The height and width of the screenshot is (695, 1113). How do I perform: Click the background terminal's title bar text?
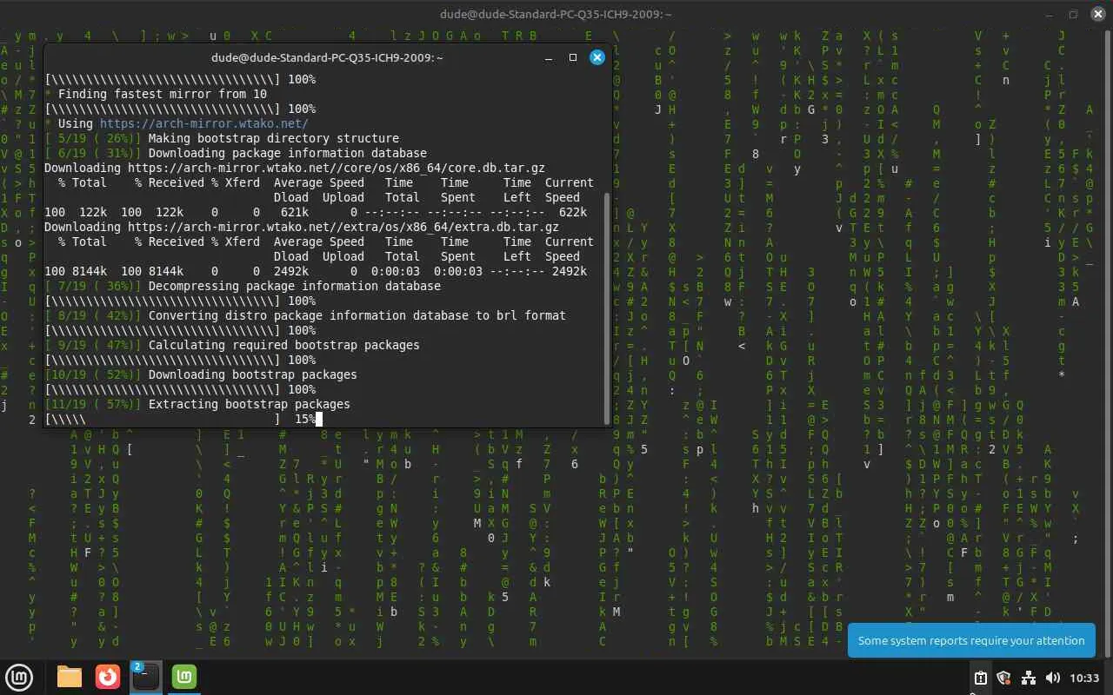pos(556,14)
